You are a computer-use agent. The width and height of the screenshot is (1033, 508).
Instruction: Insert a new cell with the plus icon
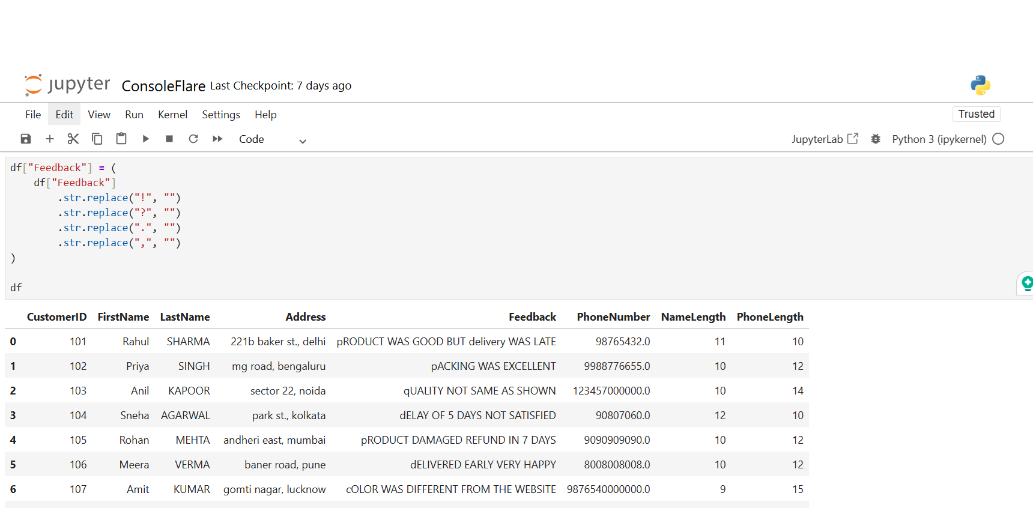[x=50, y=139]
